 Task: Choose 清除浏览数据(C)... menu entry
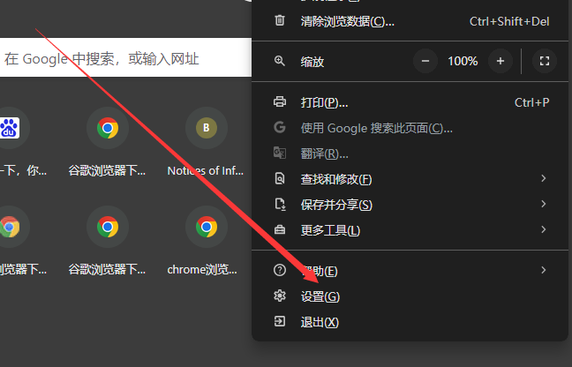pos(410,21)
